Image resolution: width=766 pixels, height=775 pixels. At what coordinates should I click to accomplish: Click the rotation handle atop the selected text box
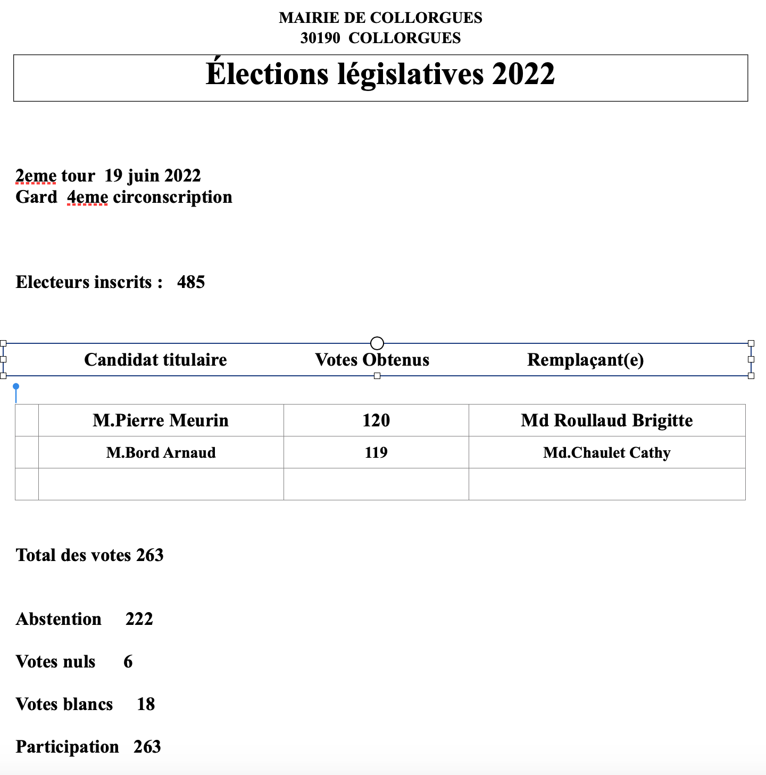point(377,343)
